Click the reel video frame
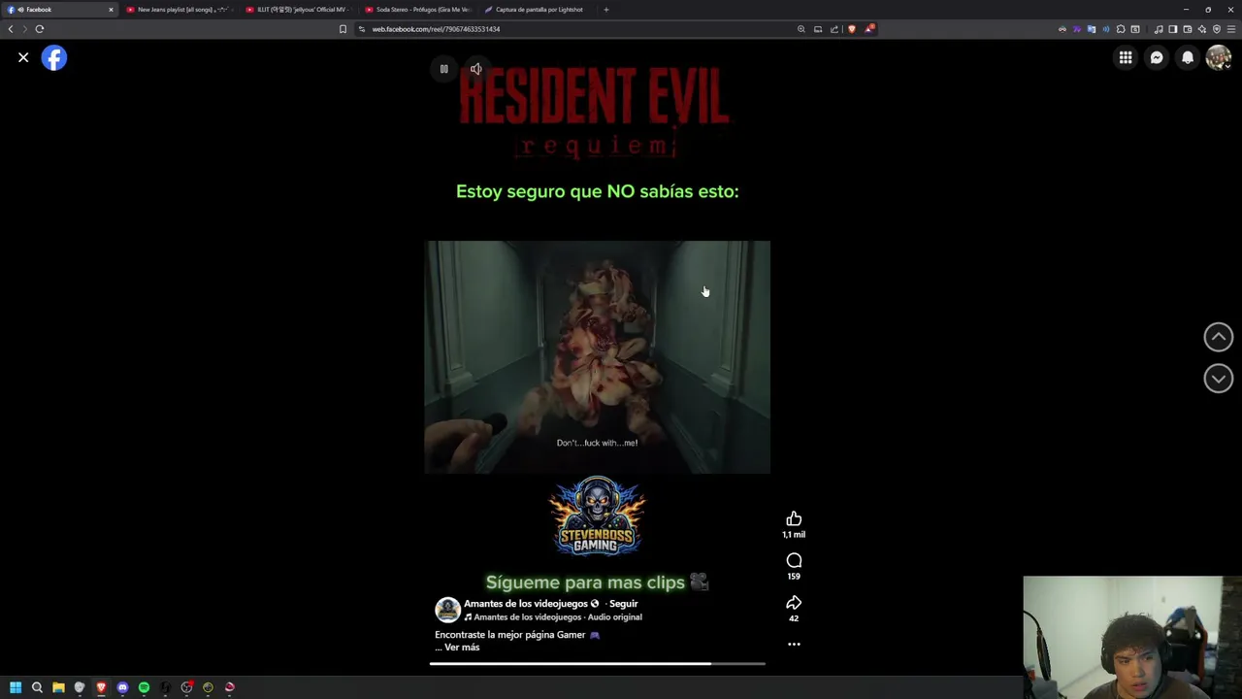Viewport: 1242px width, 699px height. 598,357
